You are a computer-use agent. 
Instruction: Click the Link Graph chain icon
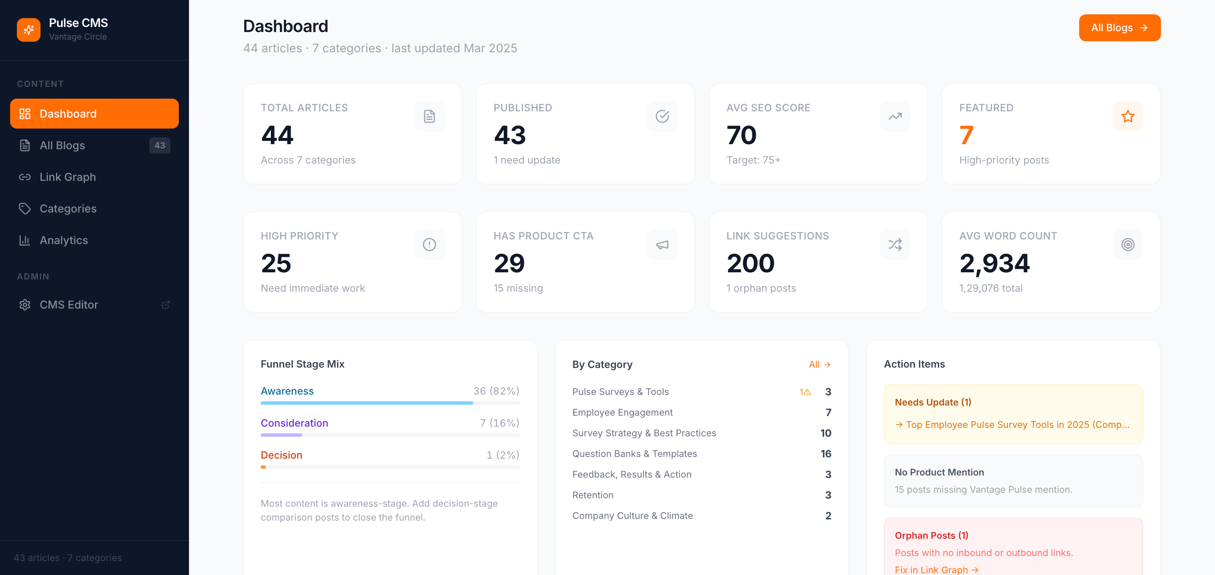(x=24, y=177)
